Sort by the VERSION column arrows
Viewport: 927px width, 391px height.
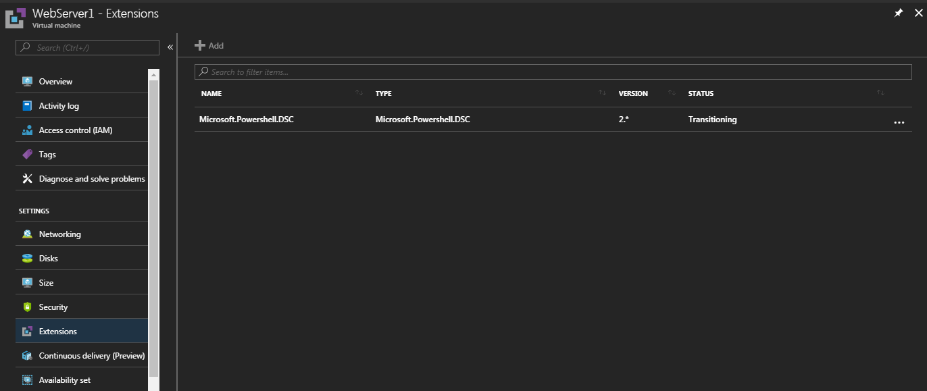[x=672, y=93]
